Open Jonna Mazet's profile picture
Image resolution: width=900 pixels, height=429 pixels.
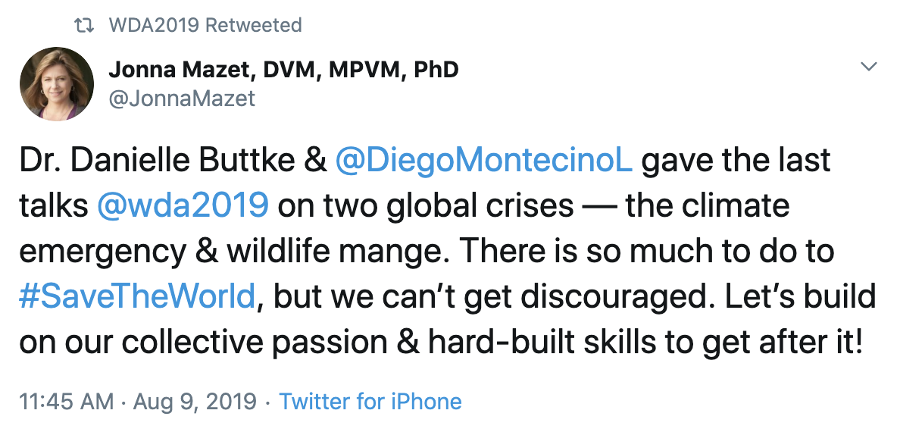click(x=56, y=85)
